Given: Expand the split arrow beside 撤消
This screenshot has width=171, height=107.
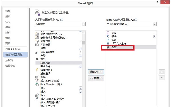Looking at the screenshot, I should tap(154, 36).
